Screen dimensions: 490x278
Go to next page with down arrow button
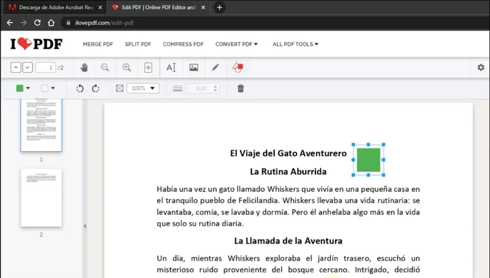click(27, 67)
